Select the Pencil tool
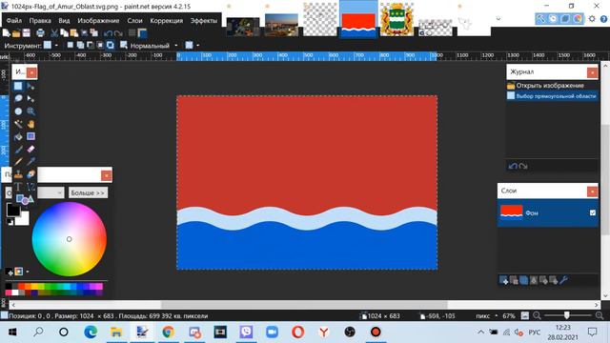610x343 pixels. (18, 162)
